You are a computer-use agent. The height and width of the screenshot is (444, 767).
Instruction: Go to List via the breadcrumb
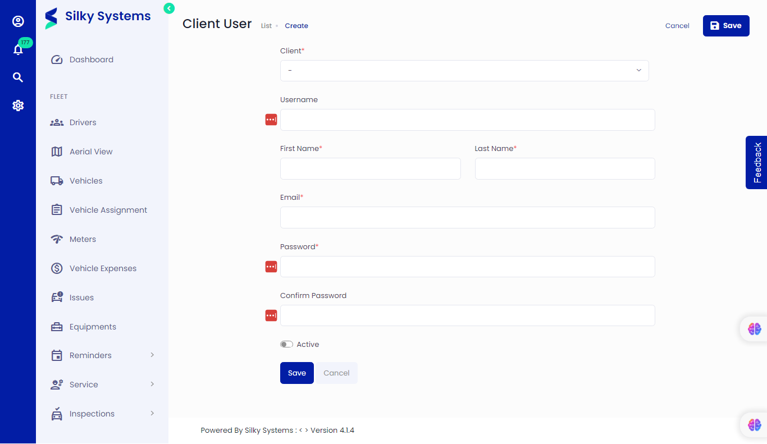pos(266,25)
